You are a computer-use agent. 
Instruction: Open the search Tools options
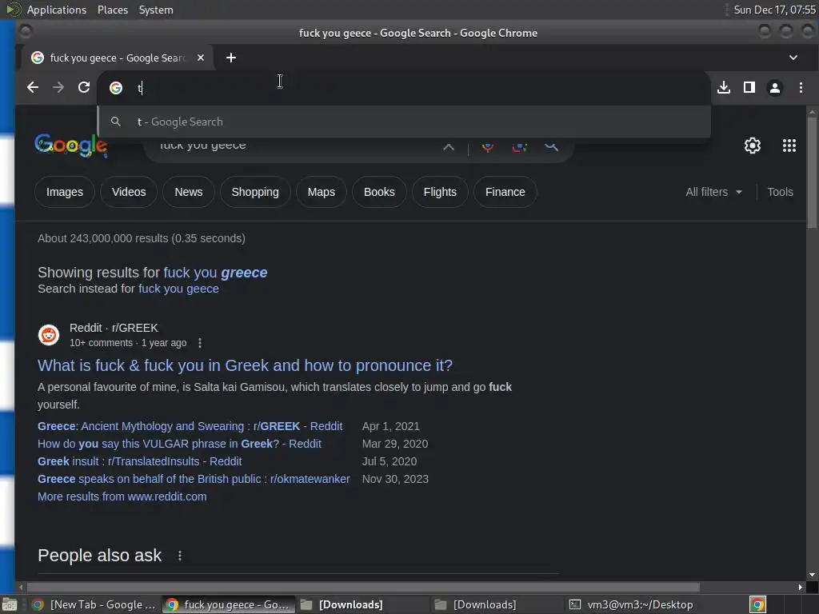[x=780, y=192]
